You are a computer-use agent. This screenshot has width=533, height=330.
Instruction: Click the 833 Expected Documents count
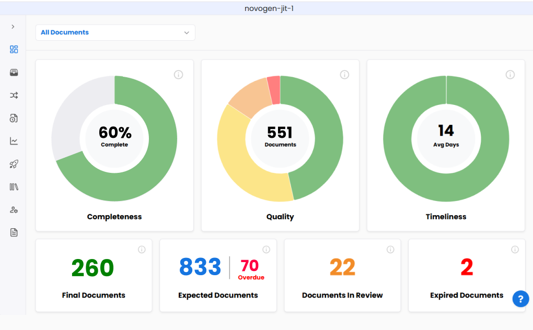200,266
